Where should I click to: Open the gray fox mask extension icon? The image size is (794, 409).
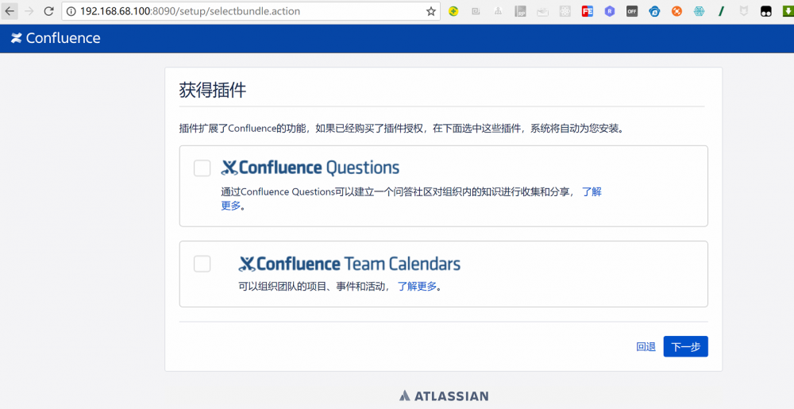tap(743, 11)
